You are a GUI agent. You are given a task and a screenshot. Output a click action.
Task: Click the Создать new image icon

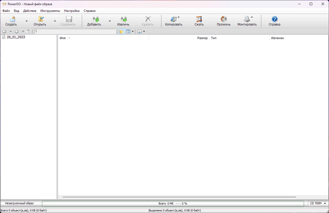pyautogui.click(x=12, y=19)
